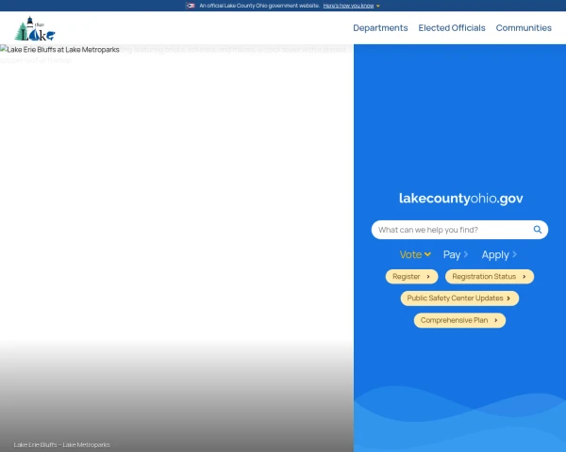Click the Lake Erie Bluffs image placeholder
Screen dimensions: 566x452
(x=59, y=49)
